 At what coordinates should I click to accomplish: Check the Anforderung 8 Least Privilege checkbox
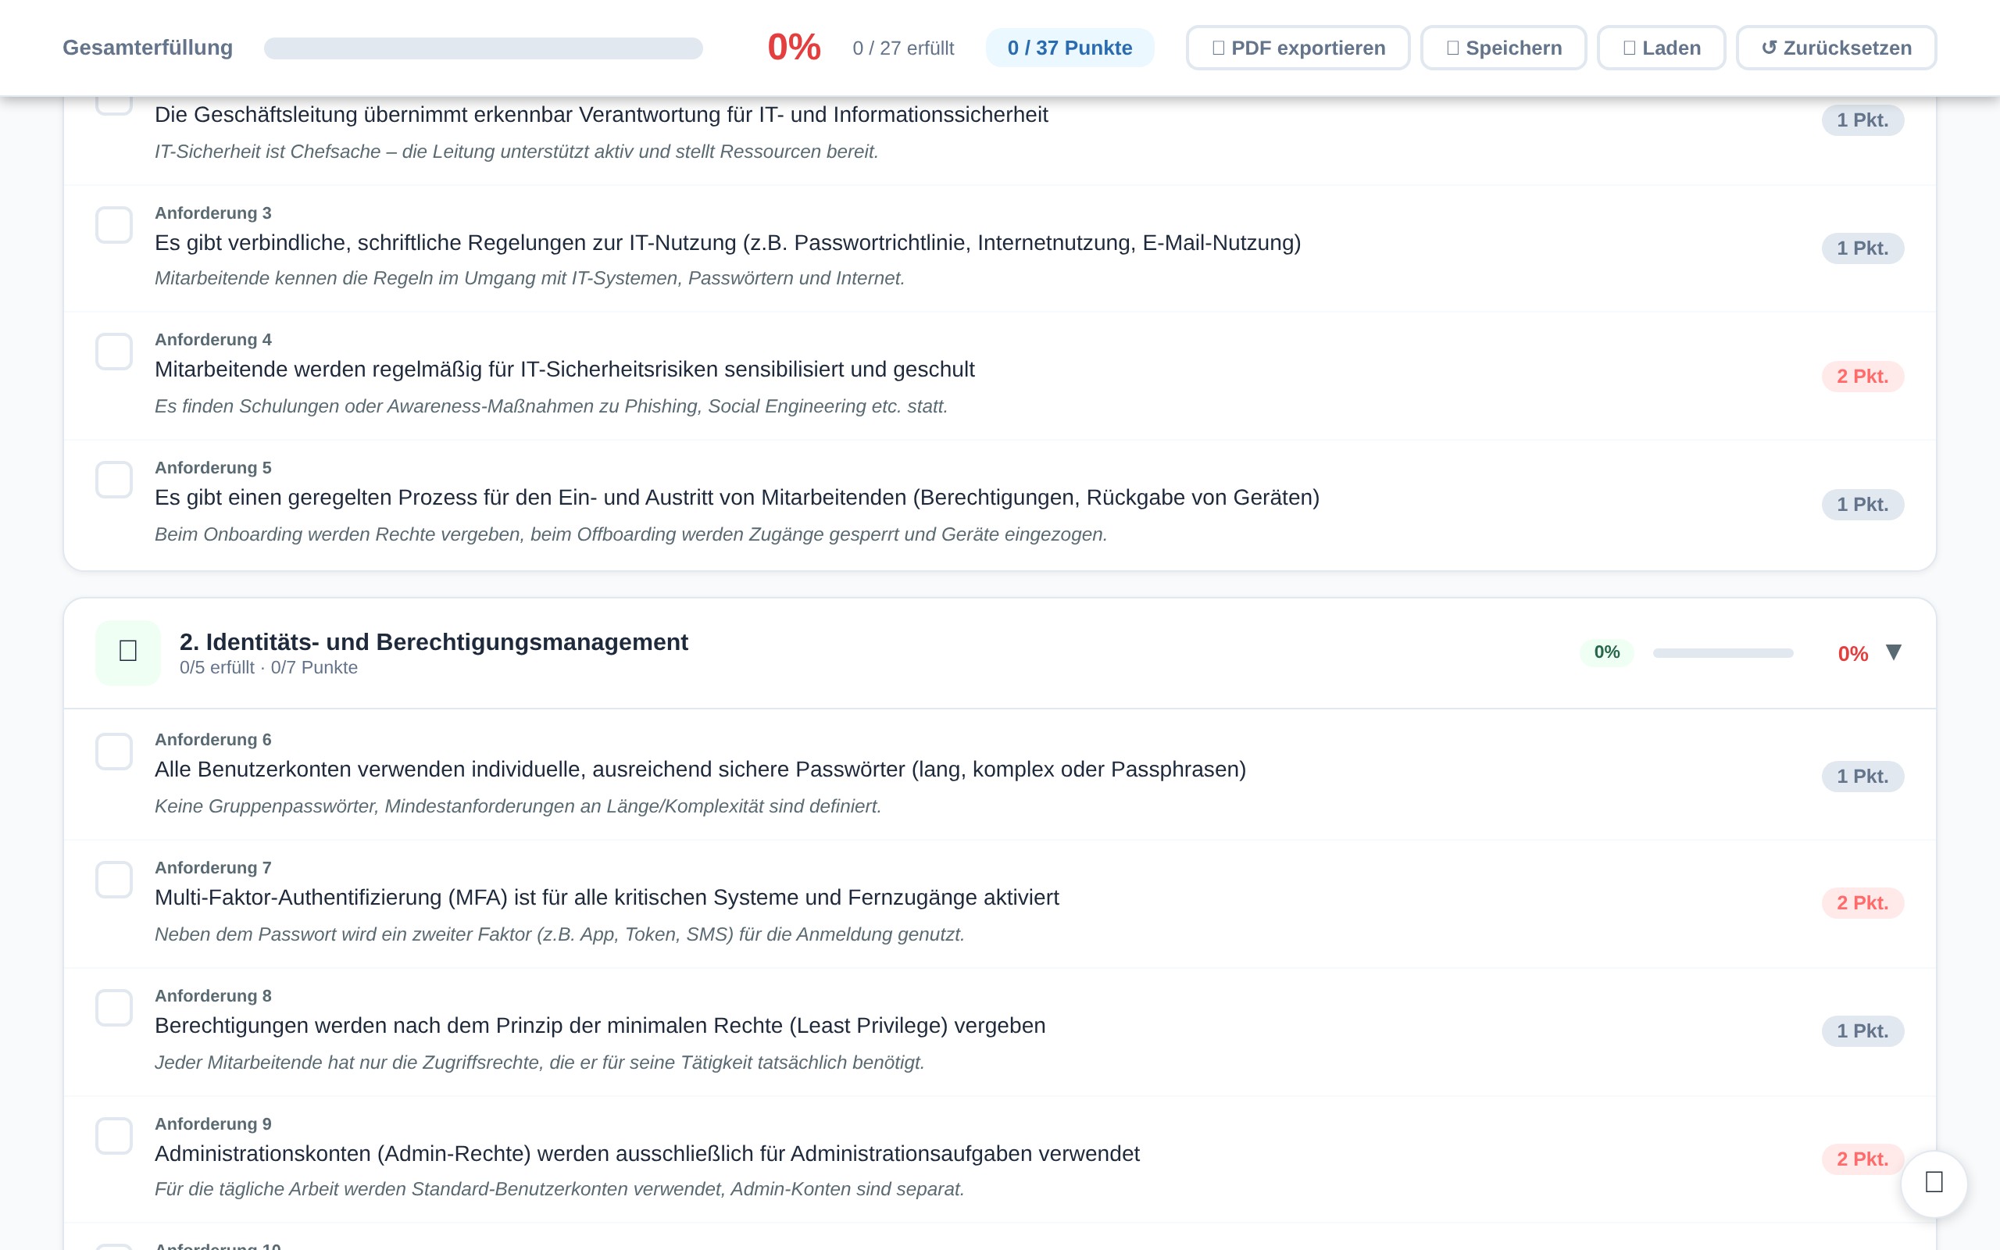click(114, 1008)
